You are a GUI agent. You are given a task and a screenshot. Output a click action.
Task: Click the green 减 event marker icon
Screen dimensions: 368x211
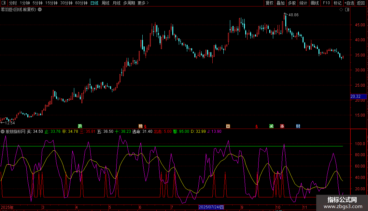pyautogui.click(x=271, y=126)
